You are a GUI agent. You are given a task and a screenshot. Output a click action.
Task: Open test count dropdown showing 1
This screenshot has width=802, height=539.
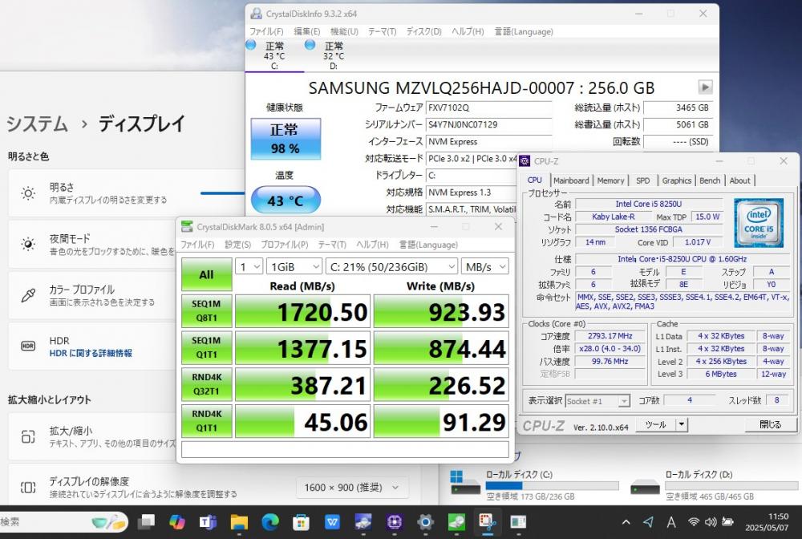point(249,266)
